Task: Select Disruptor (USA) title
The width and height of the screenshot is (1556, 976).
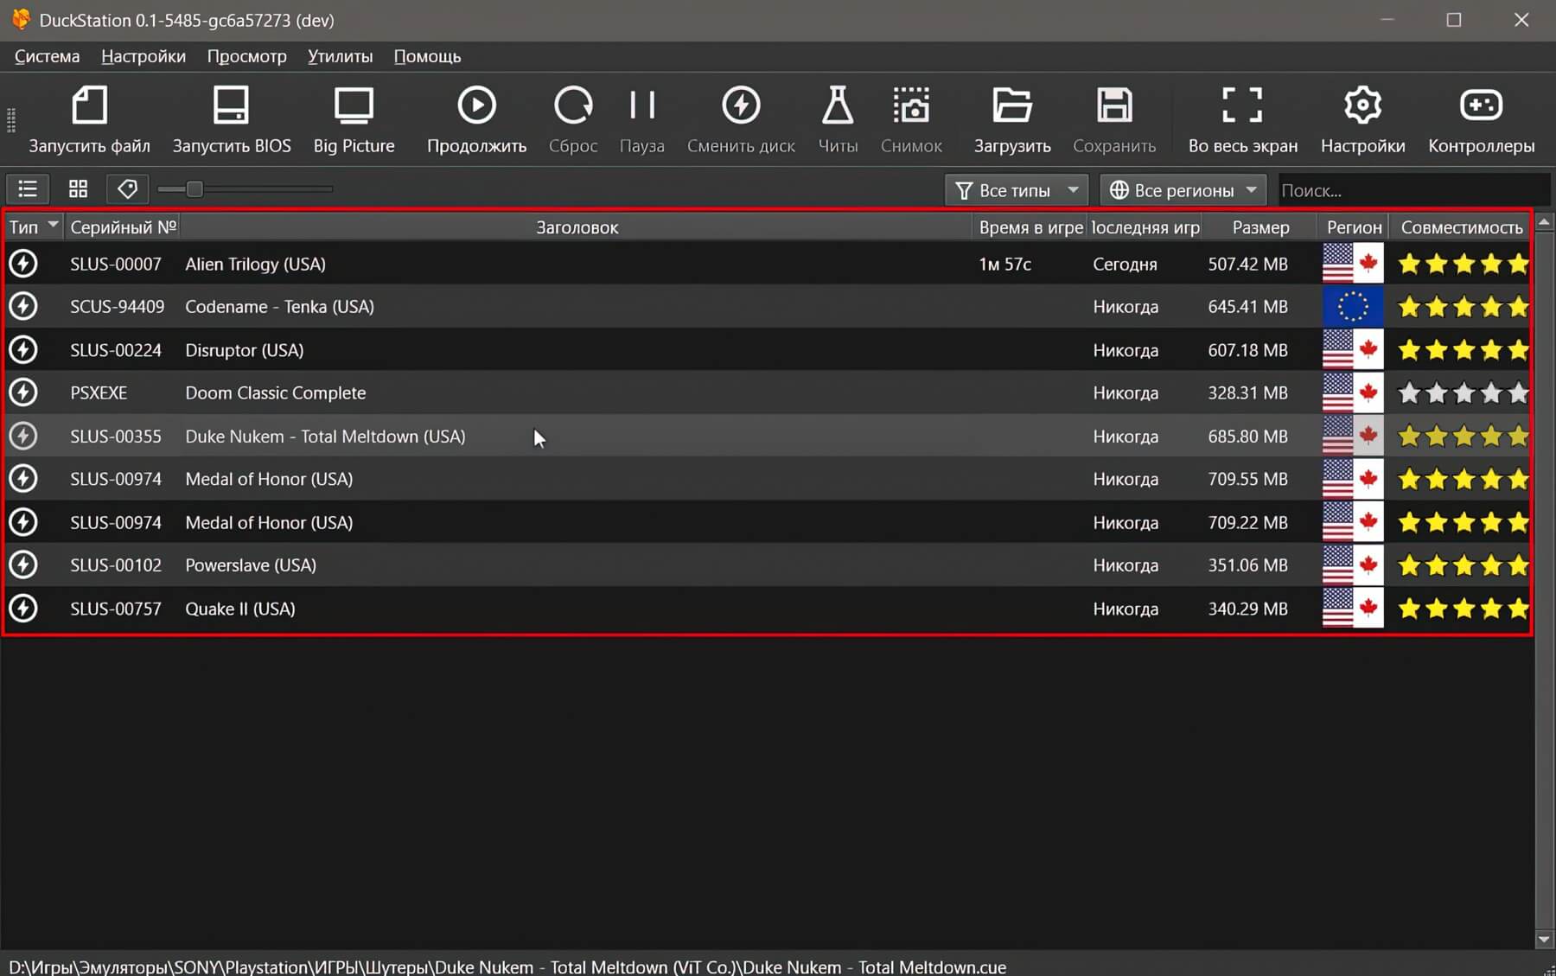Action: pyautogui.click(x=244, y=350)
